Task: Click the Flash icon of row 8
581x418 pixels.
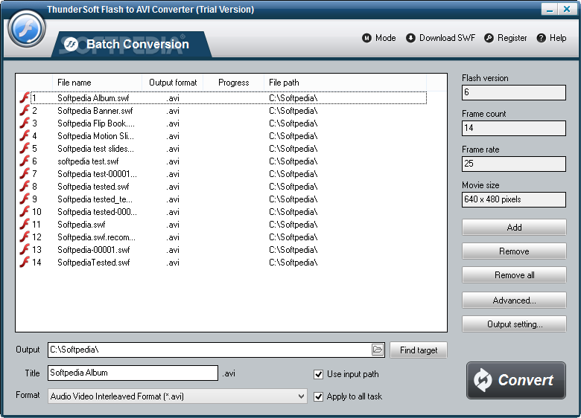Action: [x=25, y=187]
